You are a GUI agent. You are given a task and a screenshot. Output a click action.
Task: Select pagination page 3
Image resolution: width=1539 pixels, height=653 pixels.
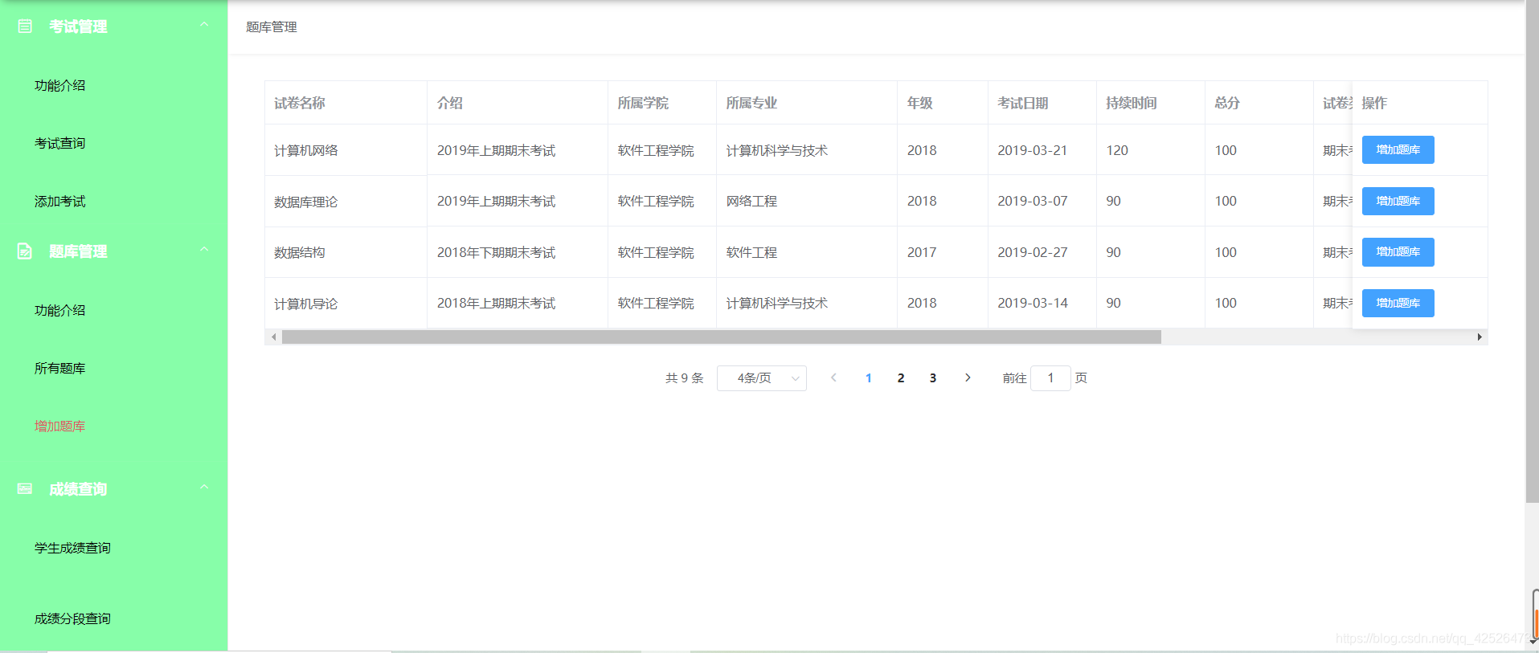(933, 378)
